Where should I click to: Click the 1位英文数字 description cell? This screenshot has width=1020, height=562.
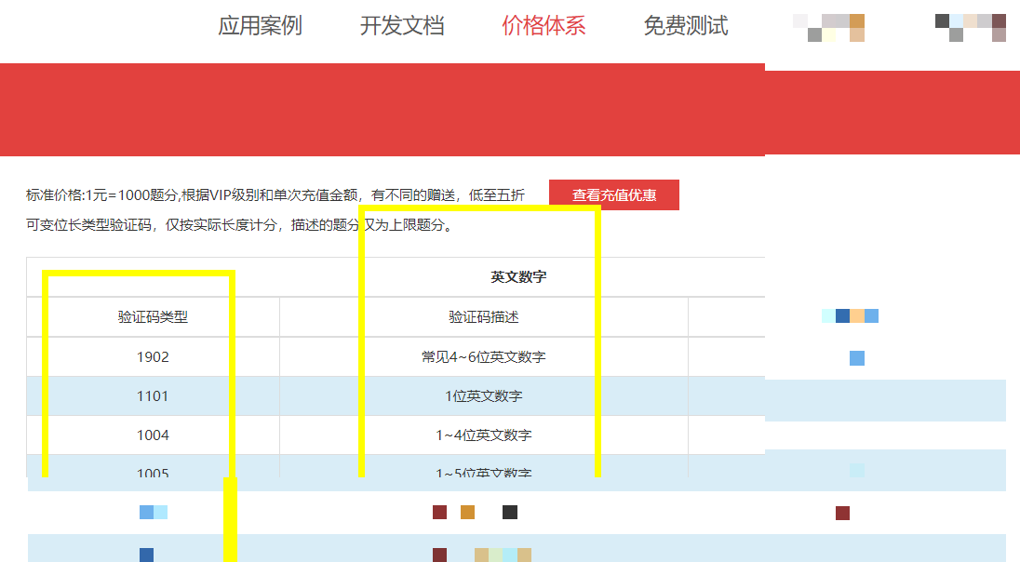pos(483,396)
